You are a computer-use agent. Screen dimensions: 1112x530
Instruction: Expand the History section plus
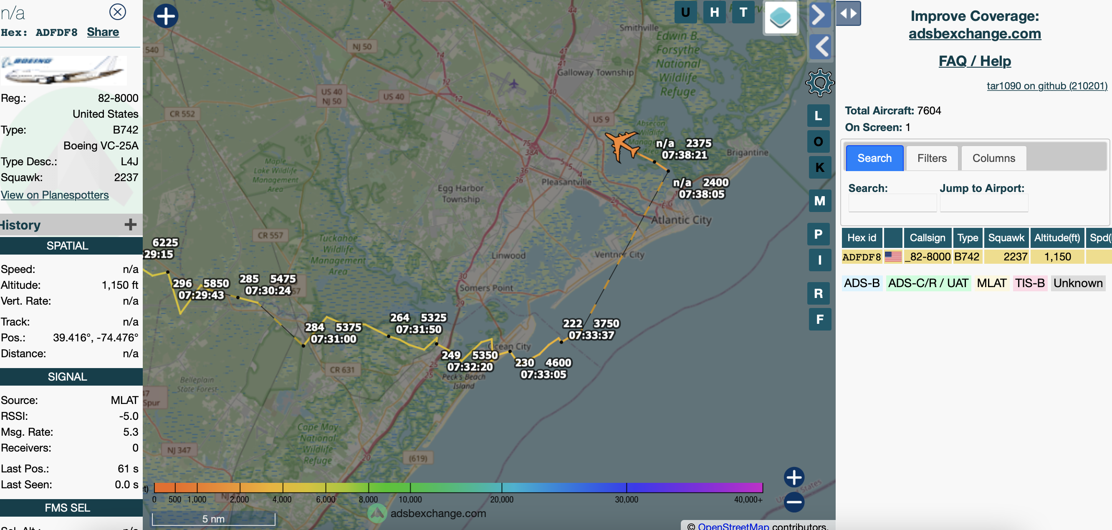click(x=130, y=225)
